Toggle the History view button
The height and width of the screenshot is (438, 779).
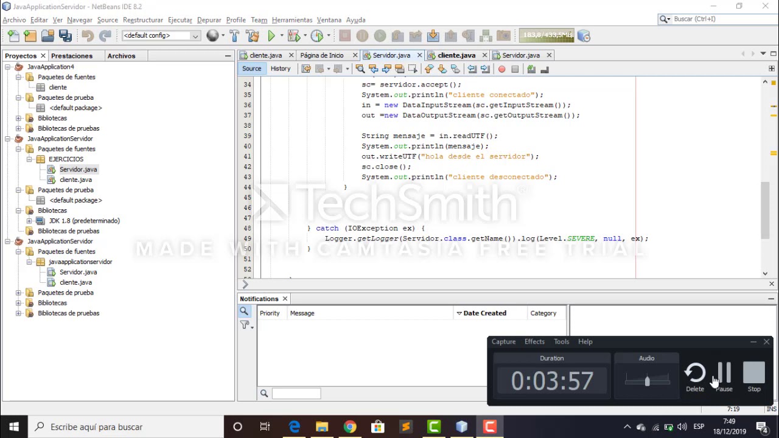281,69
